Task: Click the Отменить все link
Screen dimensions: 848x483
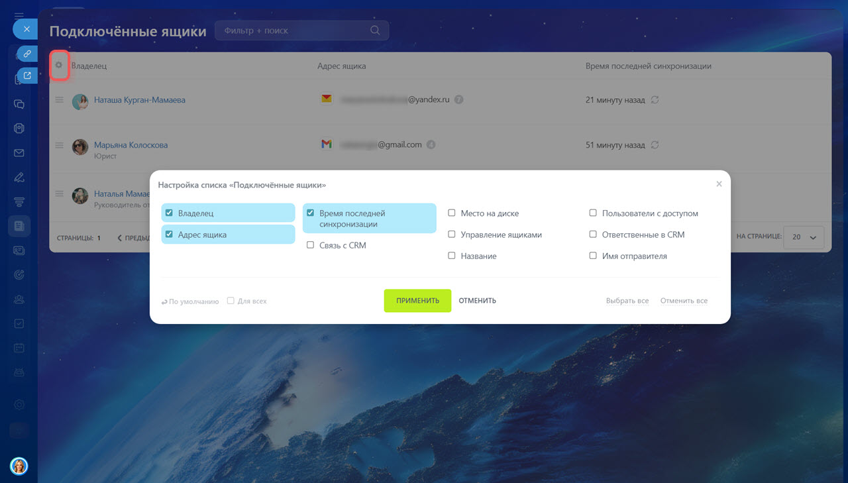Action: 684,301
